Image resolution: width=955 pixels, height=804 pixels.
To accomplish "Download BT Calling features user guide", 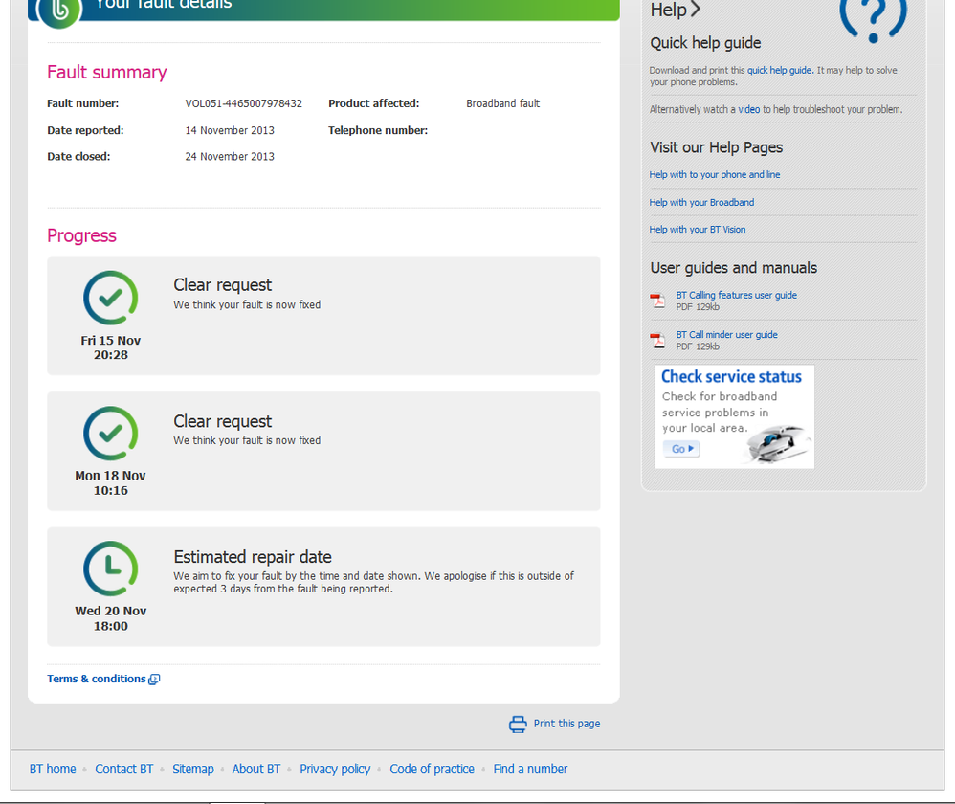I will pyautogui.click(x=737, y=295).
